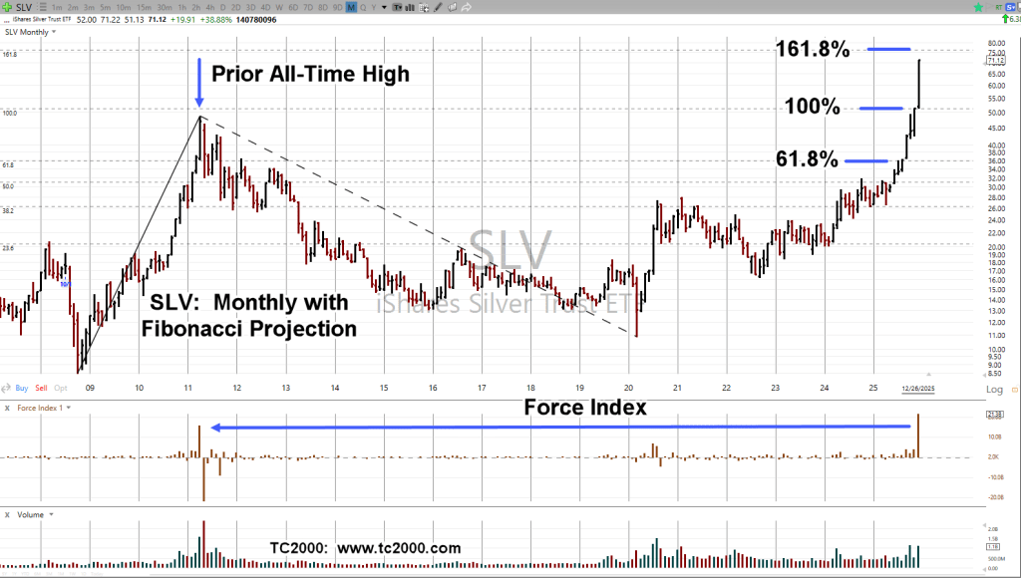The height and width of the screenshot is (578, 1021).
Task: Click the Sell button
Action: click(x=41, y=387)
